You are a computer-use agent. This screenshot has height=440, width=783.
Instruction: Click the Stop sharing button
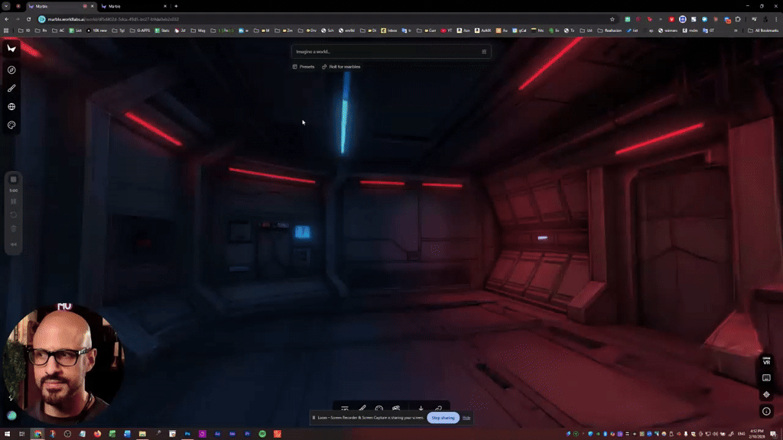[444, 418]
